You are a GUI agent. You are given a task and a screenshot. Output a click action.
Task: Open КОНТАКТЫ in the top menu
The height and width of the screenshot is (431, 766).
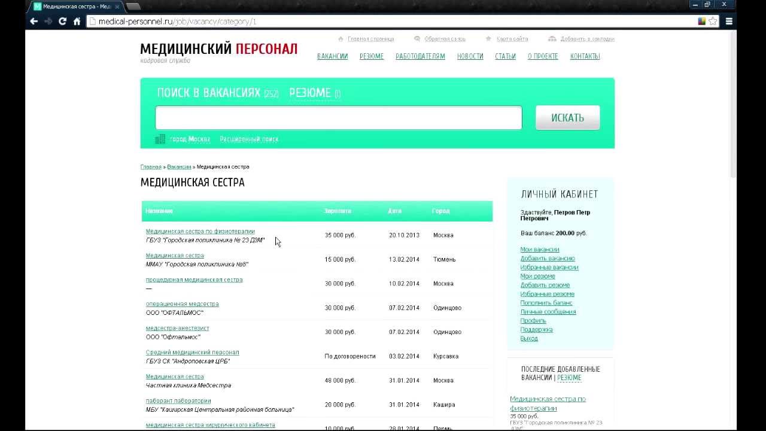tap(585, 56)
